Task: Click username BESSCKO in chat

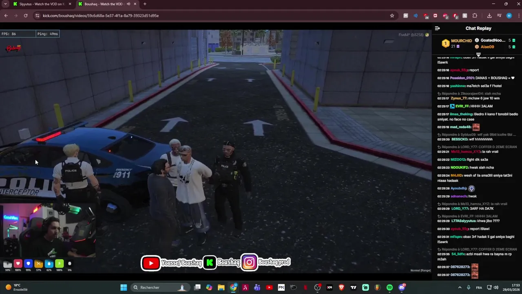Action: point(459,139)
